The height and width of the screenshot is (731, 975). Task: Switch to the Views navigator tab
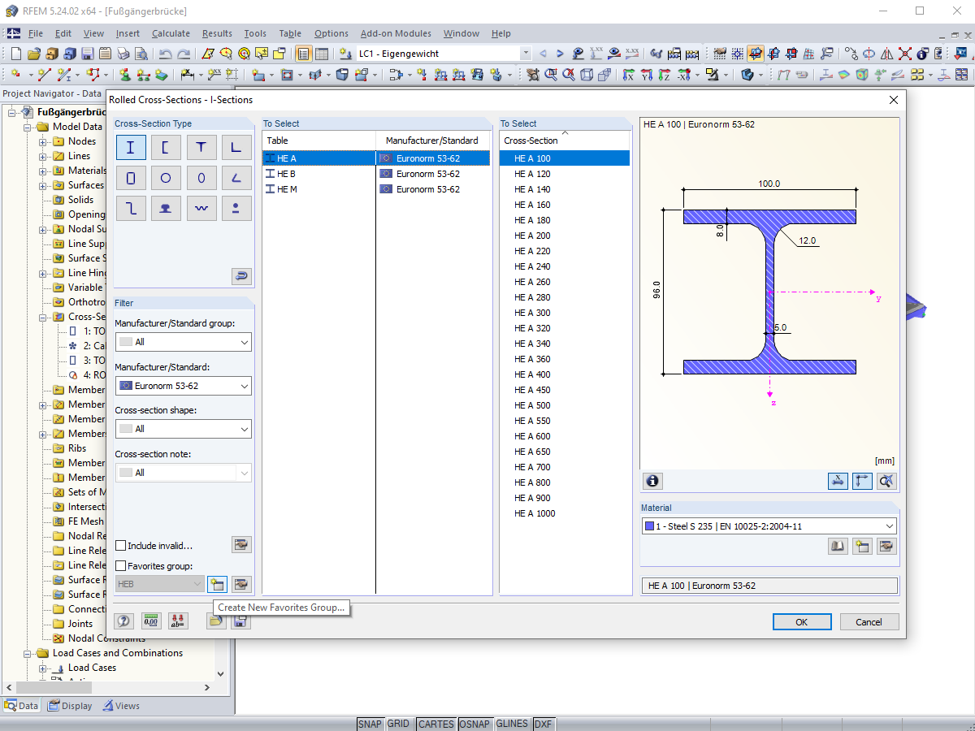121,706
